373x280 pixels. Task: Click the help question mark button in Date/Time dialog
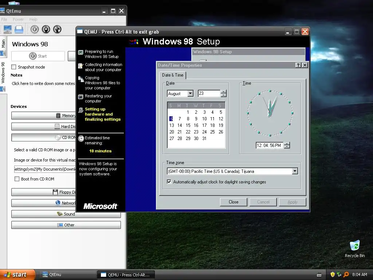[x=298, y=65]
